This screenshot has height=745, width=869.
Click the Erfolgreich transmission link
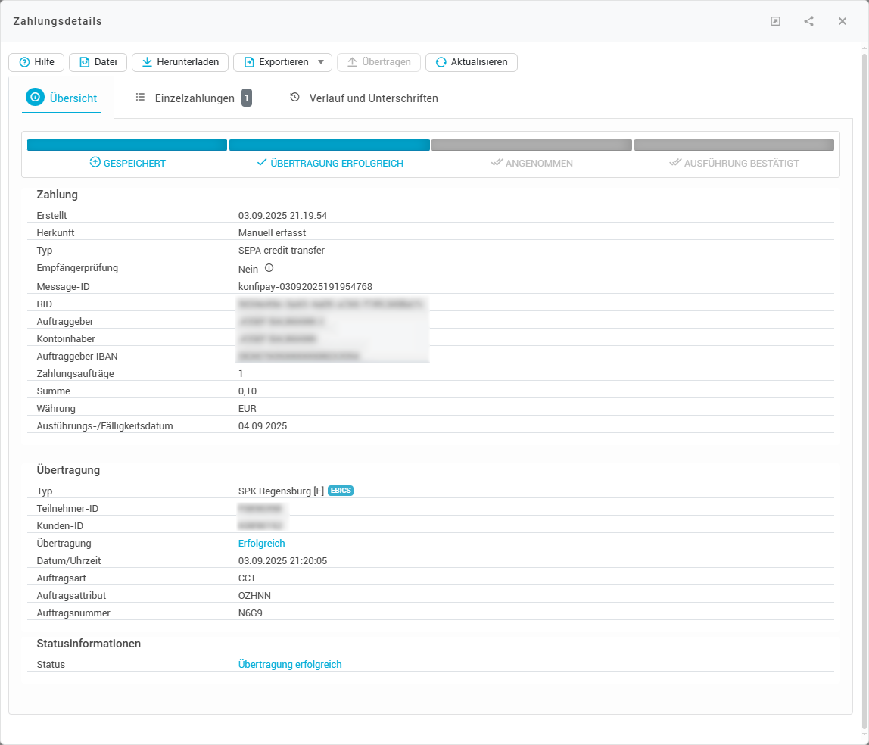point(261,544)
